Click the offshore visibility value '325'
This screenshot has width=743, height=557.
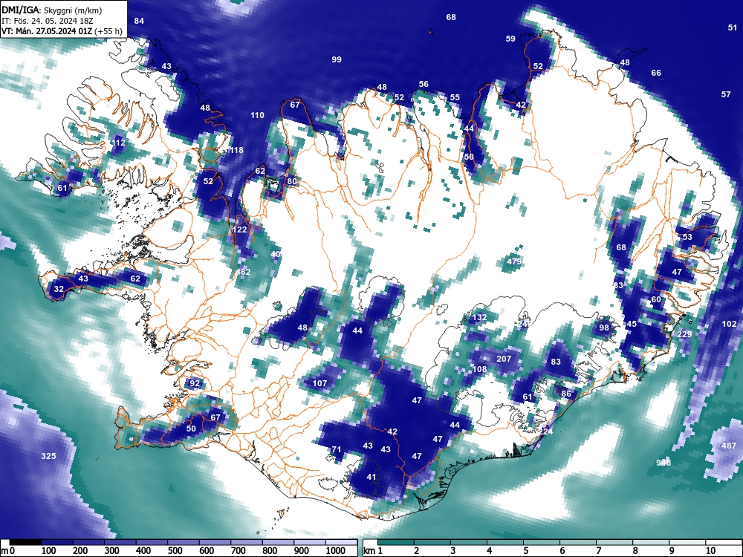[x=48, y=457]
